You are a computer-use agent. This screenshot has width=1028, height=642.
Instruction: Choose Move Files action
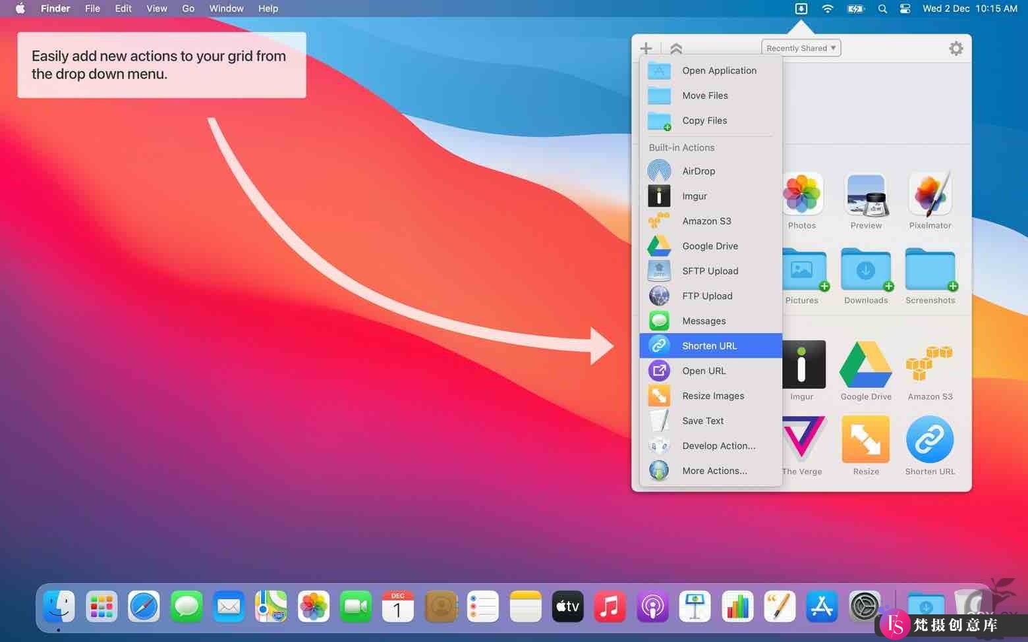click(x=710, y=95)
